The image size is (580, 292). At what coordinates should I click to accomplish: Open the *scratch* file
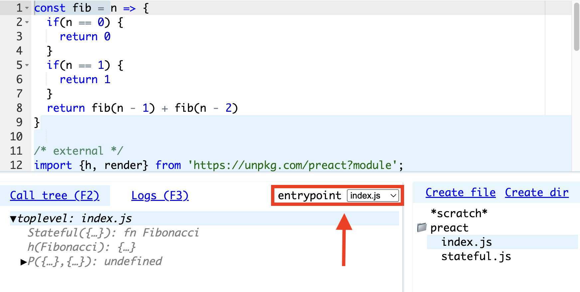[459, 213]
